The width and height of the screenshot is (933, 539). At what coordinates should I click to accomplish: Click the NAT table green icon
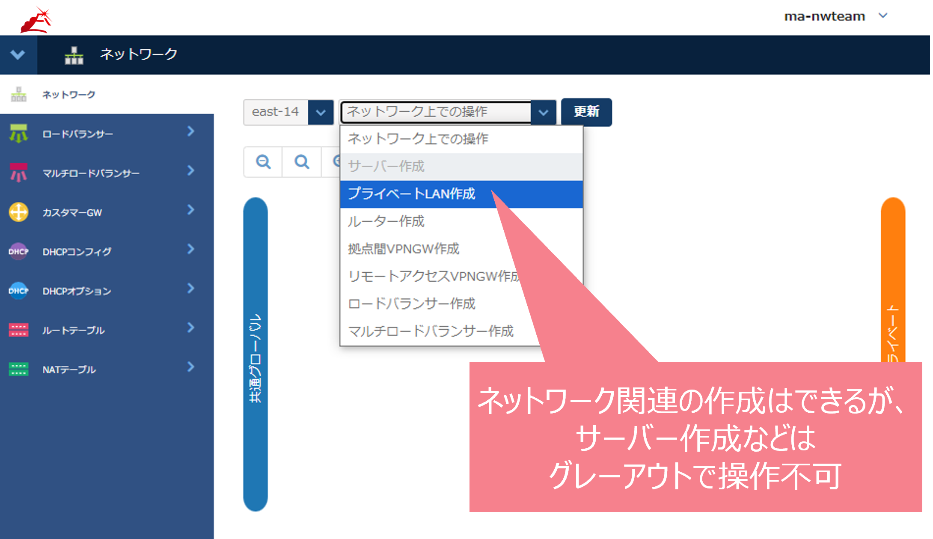click(18, 369)
